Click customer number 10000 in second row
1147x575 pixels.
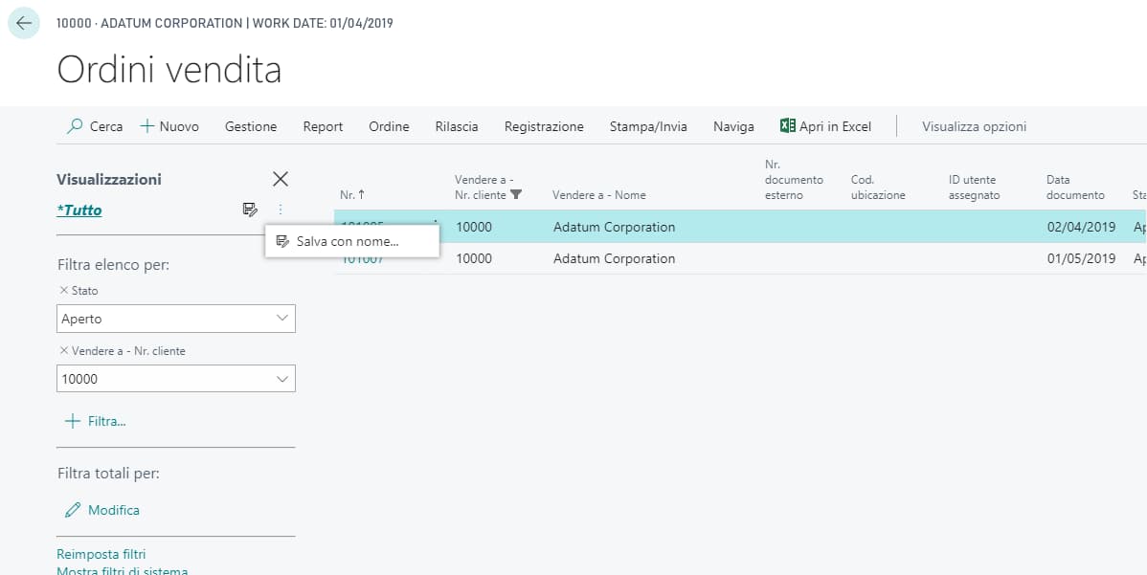point(474,258)
